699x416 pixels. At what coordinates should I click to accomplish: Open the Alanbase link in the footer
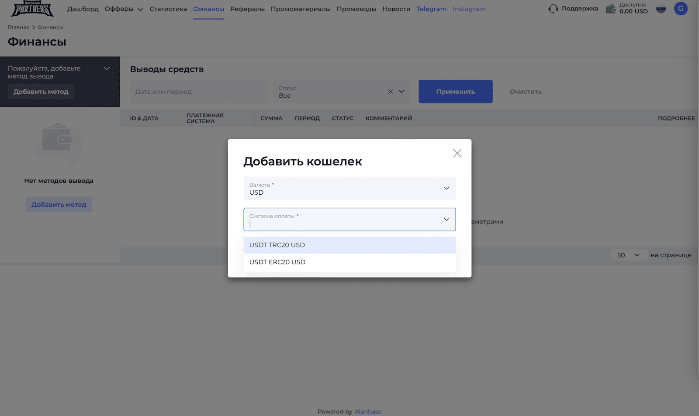367,411
